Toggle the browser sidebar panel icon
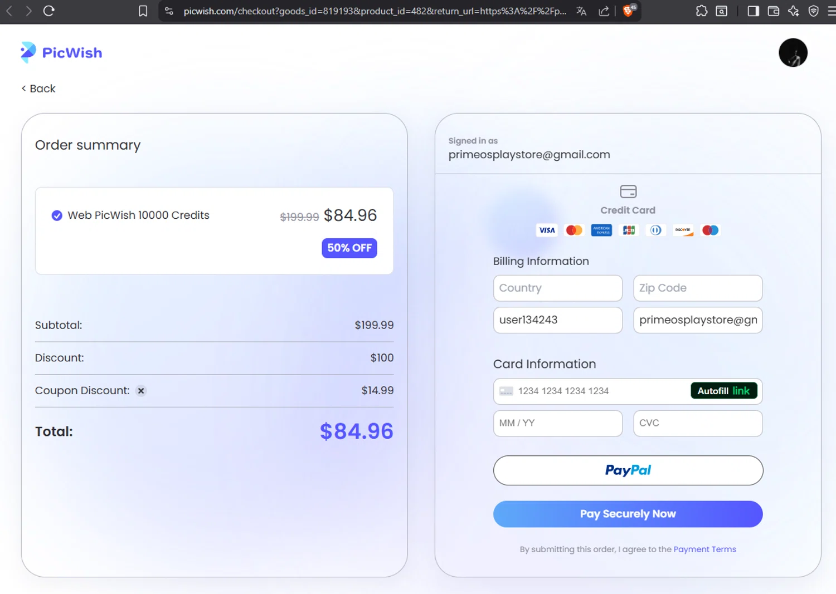The width and height of the screenshot is (836, 594). [x=753, y=11]
